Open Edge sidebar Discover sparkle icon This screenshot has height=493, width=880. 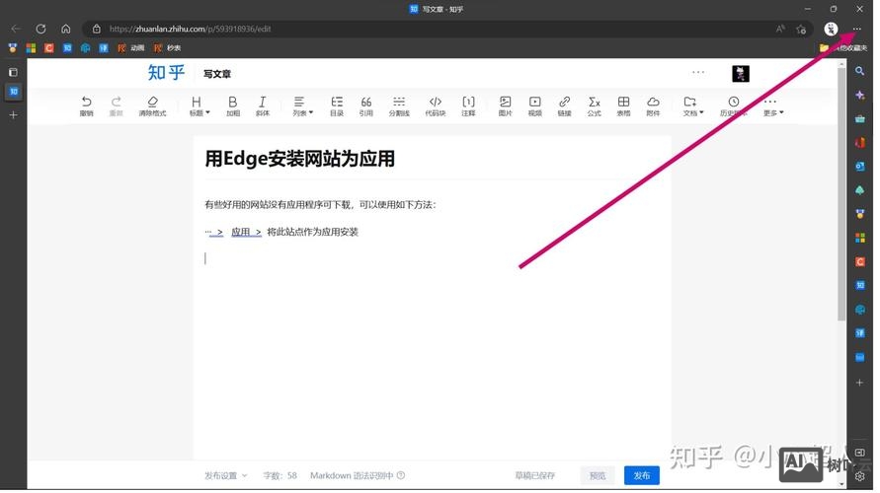860,96
